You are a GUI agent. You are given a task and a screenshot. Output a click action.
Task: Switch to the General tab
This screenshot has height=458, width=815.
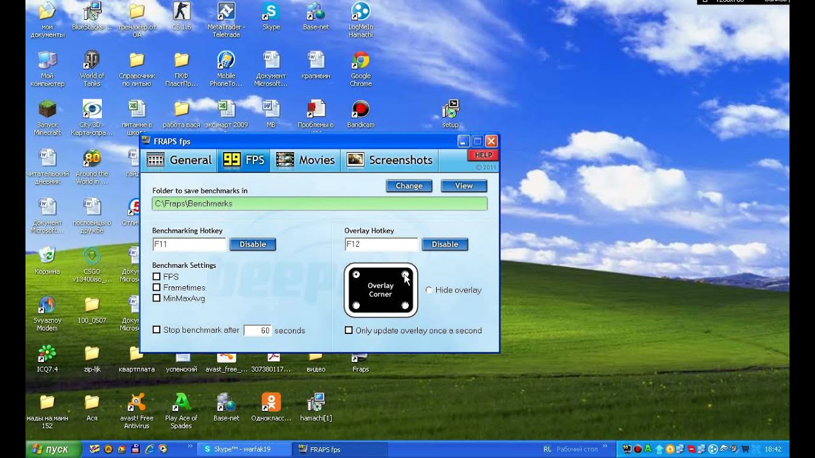coord(179,160)
